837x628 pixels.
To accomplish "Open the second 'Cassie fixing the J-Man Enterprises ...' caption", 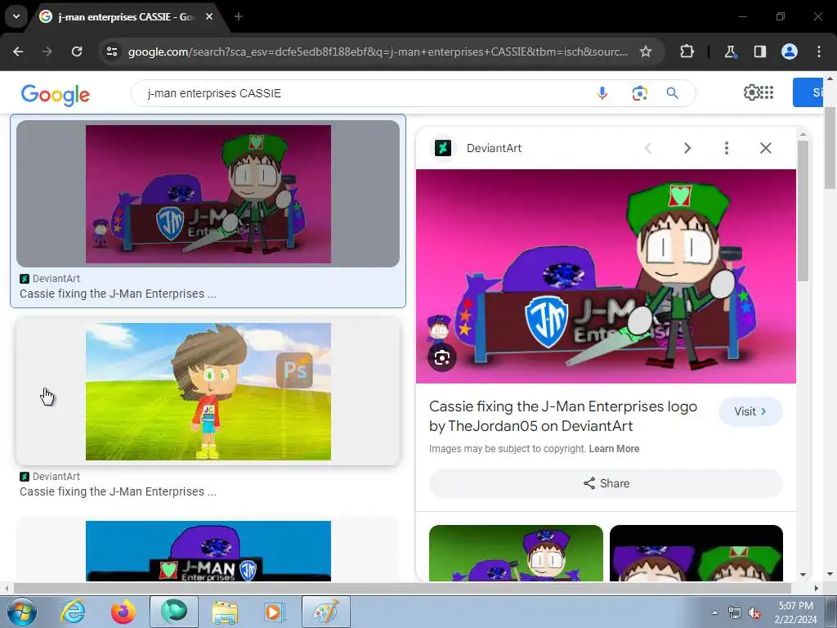I will point(118,491).
